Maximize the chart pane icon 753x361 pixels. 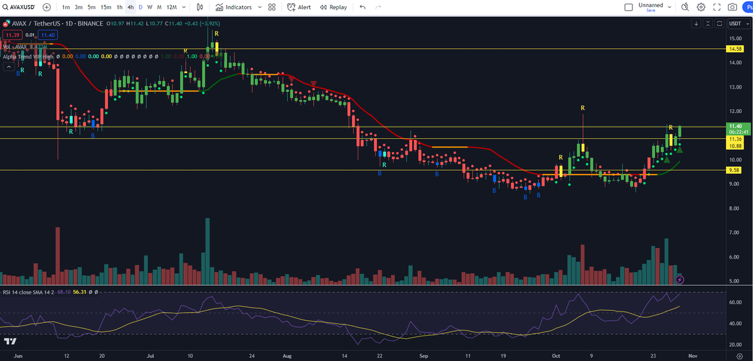pos(719,24)
